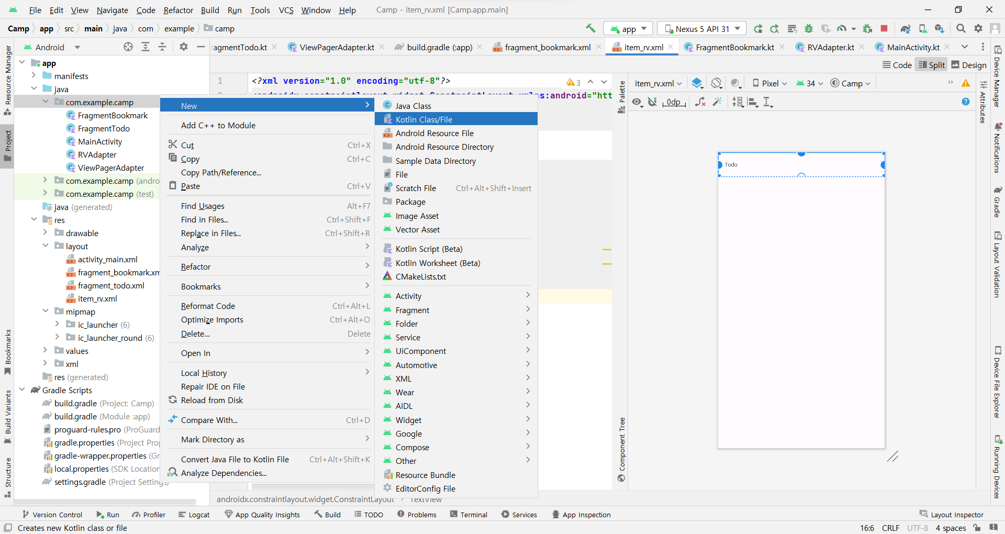The width and height of the screenshot is (1005, 534).
Task: Collapse the Gradle Scripts node
Action: [x=22, y=390]
